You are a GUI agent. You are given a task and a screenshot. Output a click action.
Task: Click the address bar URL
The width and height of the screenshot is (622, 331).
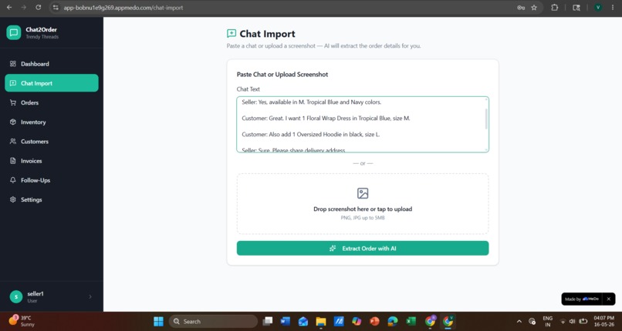click(x=123, y=8)
